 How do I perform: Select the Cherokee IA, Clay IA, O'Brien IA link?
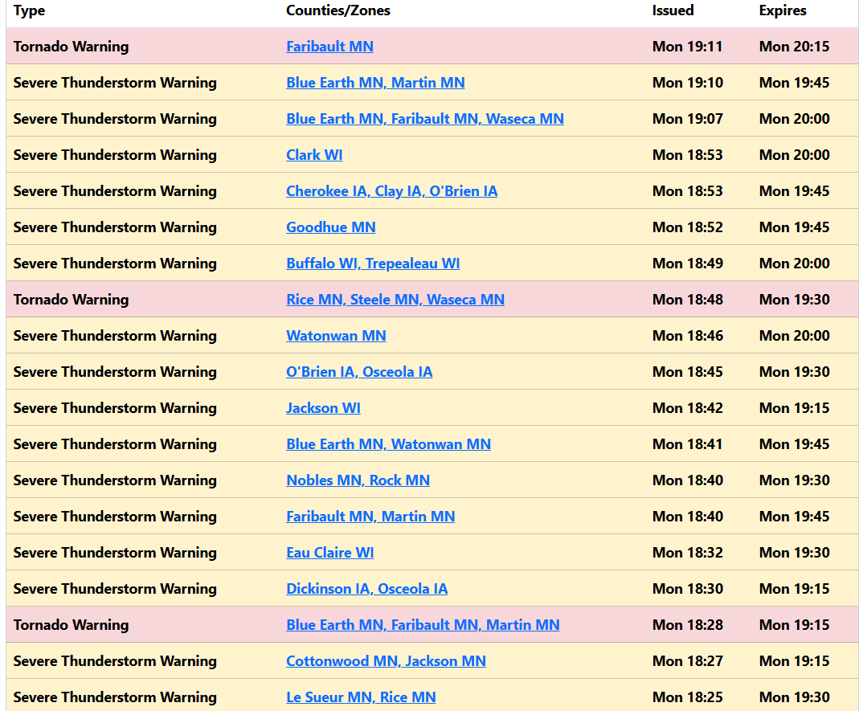(392, 191)
